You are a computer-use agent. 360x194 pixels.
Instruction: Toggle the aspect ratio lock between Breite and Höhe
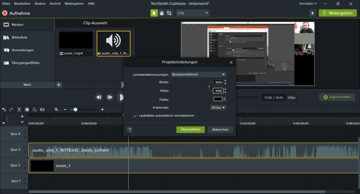click(x=209, y=86)
